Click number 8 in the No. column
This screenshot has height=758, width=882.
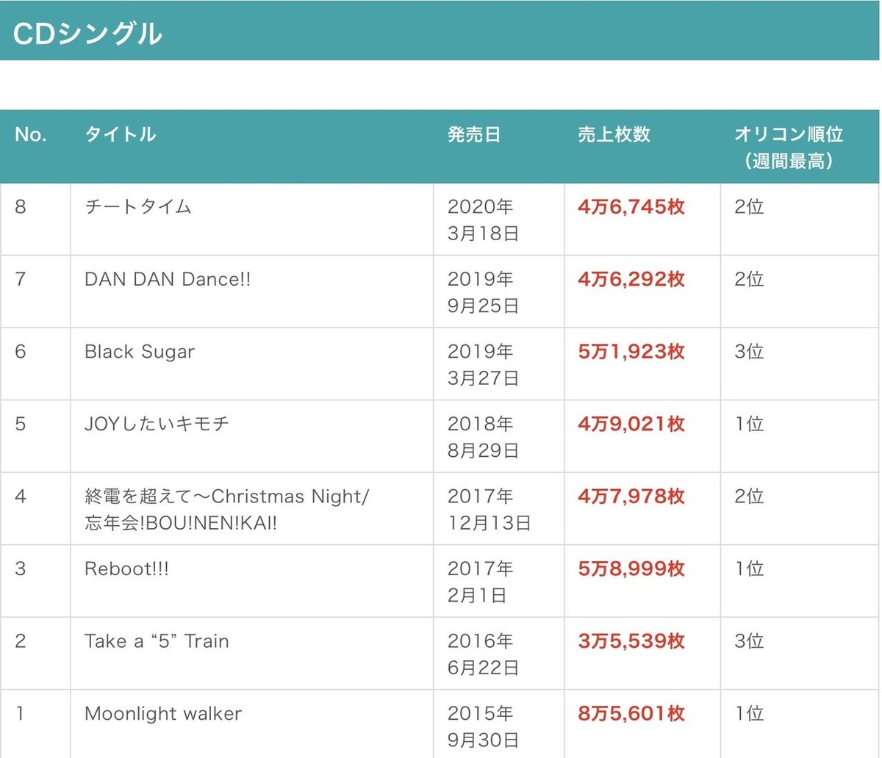click(x=21, y=207)
